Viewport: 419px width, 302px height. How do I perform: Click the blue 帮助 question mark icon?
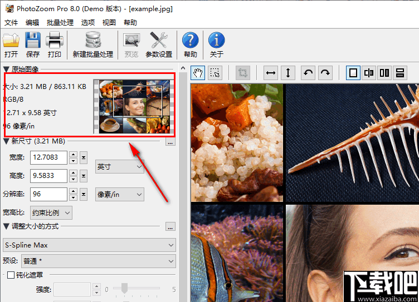click(x=190, y=40)
